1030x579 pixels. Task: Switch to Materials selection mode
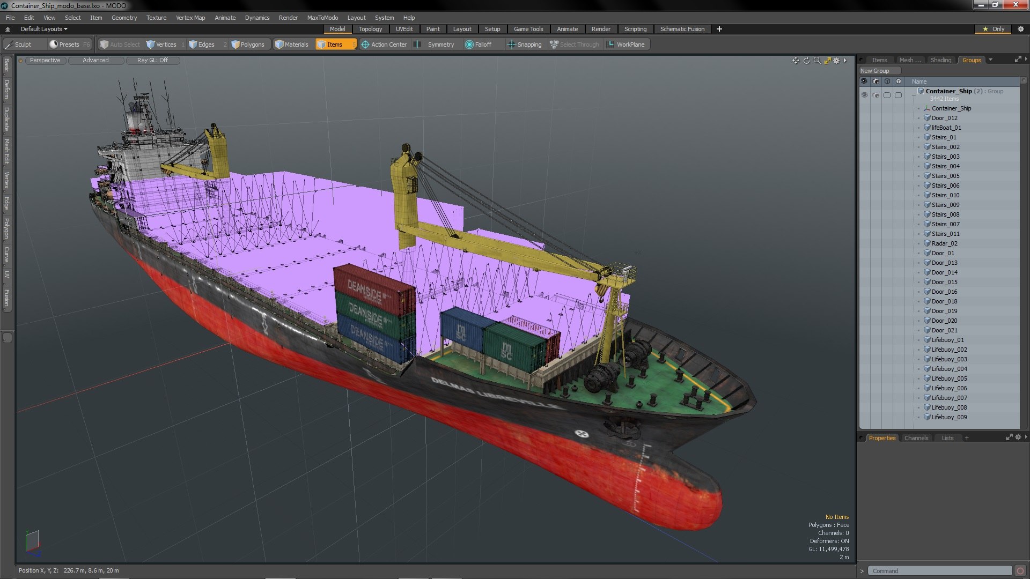pyautogui.click(x=292, y=44)
